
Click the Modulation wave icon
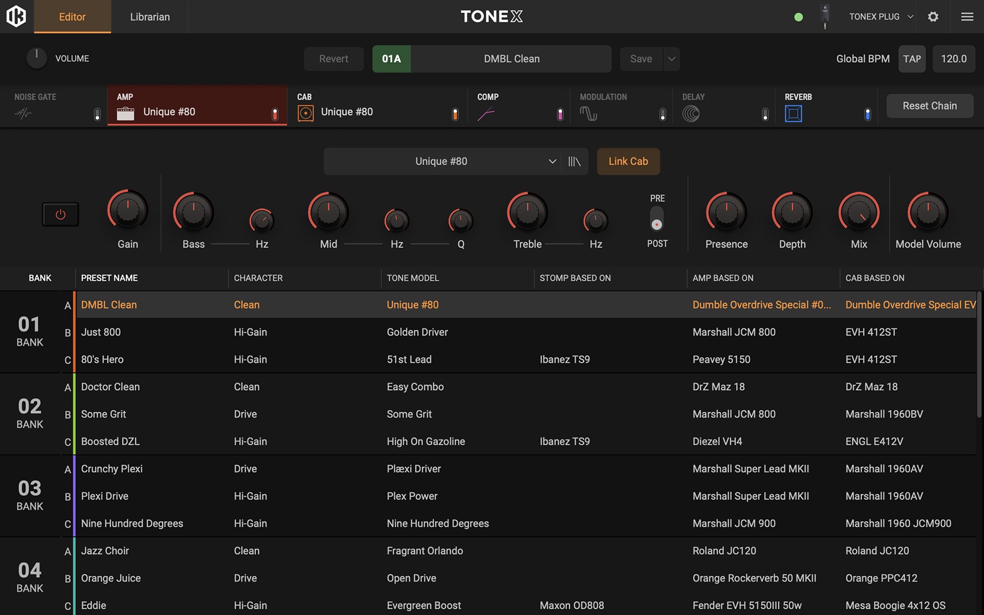589,113
